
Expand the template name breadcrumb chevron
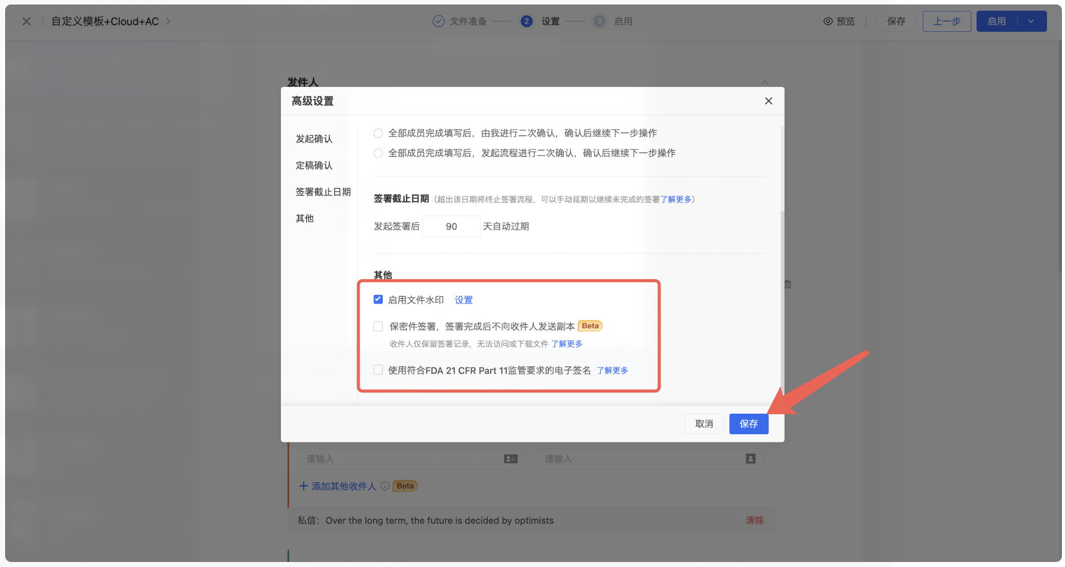click(x=168, y=21)
